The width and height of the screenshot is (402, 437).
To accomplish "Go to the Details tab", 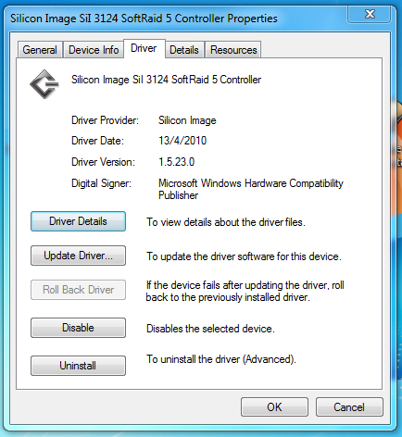I will coord(184,50).
